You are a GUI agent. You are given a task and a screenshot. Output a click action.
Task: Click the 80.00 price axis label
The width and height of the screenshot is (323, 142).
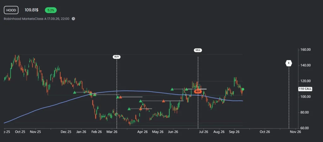click(305, 112)
